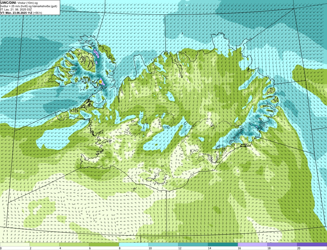
Task: Select the 'IT: Lau. 21. 06. 2025 03Z' line
Action: [x=16, y=9]
